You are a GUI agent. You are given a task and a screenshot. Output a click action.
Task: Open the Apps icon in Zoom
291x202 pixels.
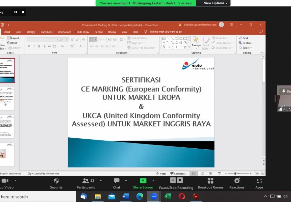click(x=259, y=181)
